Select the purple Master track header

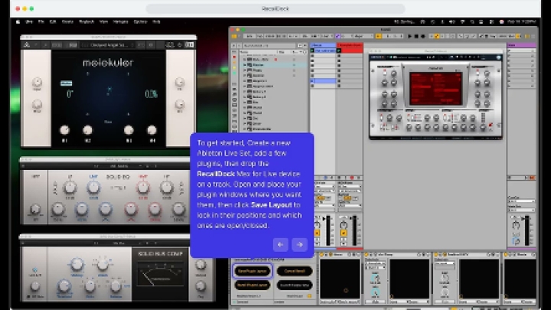click(522, 45)
